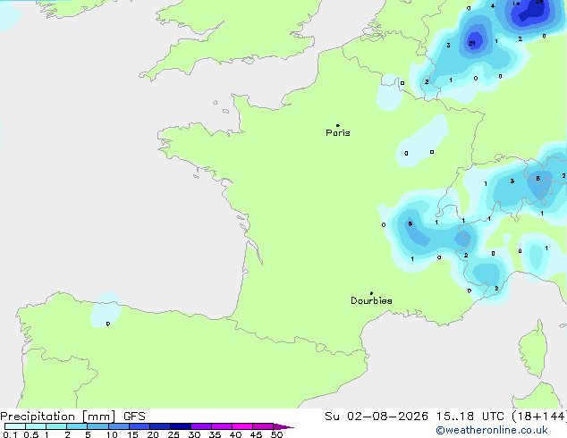Screen dimensions: 567x438
Task: Click the '21' precipitation value on the map
Action: (472, 44)
